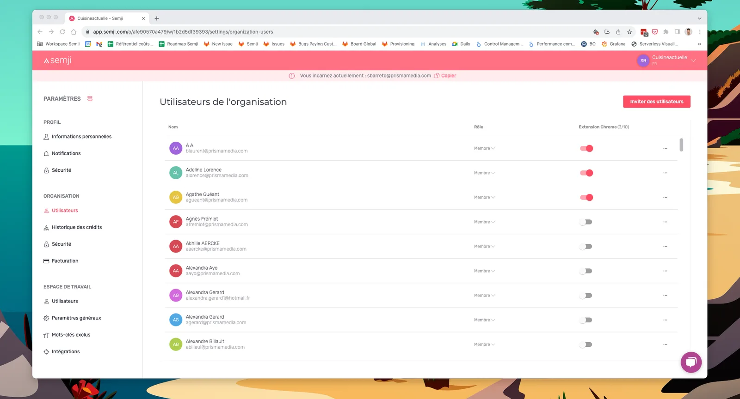Click the collapse sidebar icon beside PARAMÈTRES
The image size is (740, 399).
click(x=90, y=99)
